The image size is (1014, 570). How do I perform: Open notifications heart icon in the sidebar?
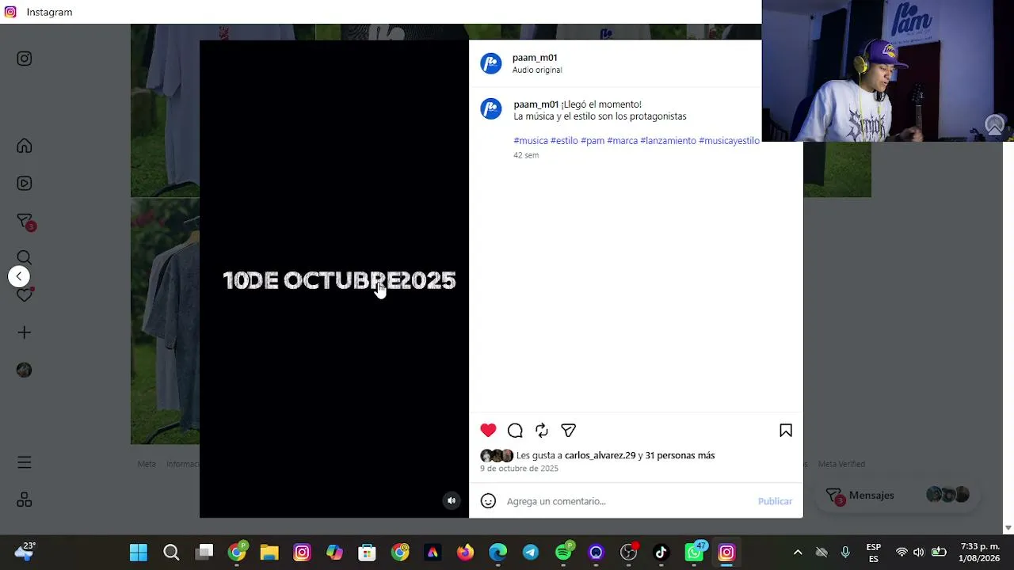(x=25, y=294)
